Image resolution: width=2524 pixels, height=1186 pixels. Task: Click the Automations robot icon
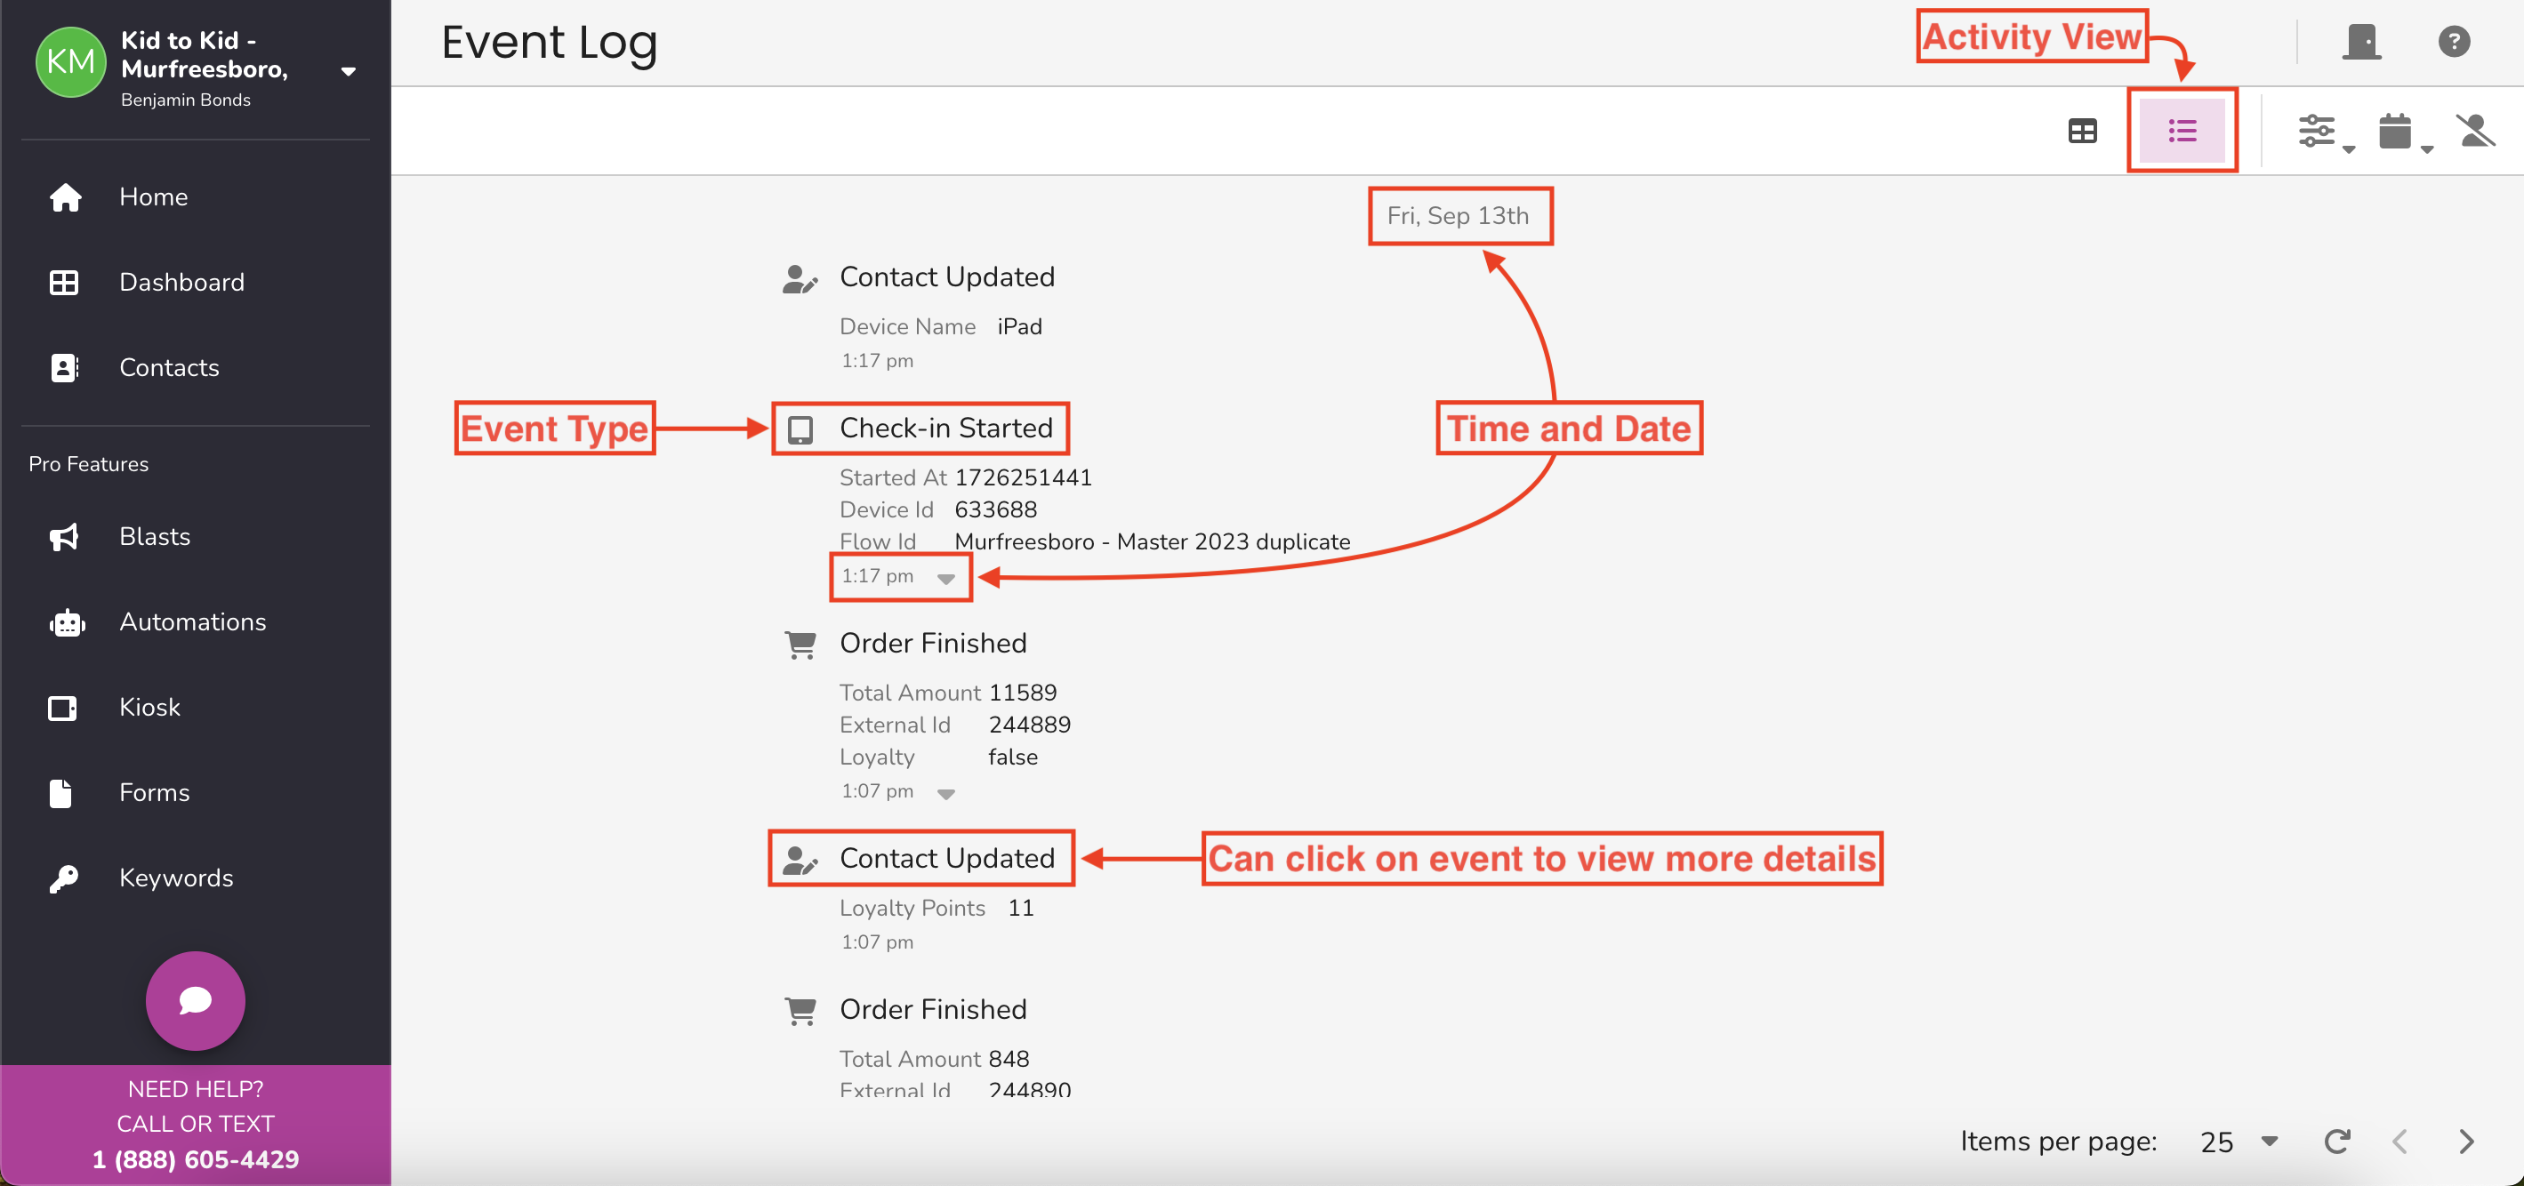[x=67, y=621]
